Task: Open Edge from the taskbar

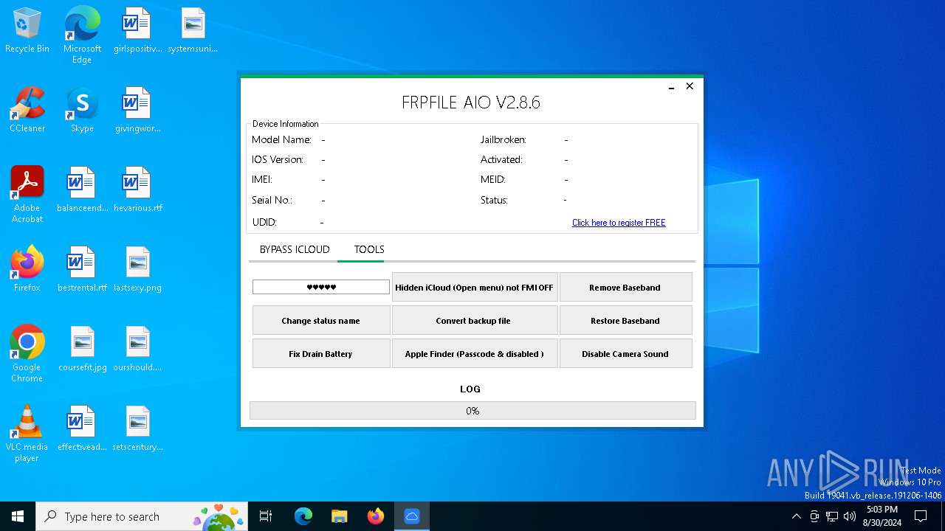Action: pos(303,516)
